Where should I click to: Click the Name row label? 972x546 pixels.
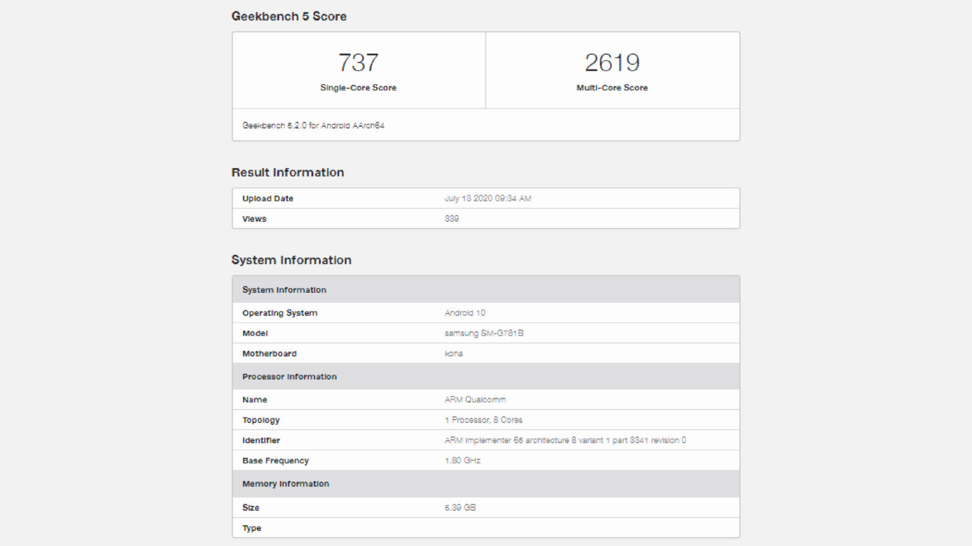254,399
